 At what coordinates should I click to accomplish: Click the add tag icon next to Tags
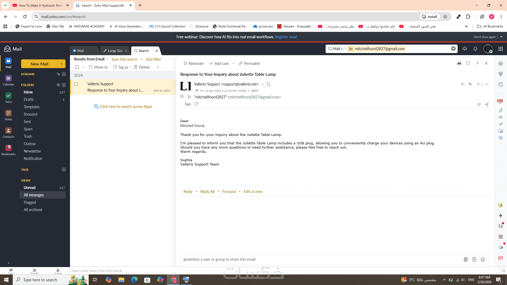pyautogui.click(x=196, y=104)
